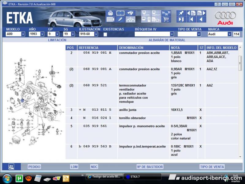Open the SG dropdown showing 19
This screenshot has width=245, height=184.
click(x=73, y=34)
